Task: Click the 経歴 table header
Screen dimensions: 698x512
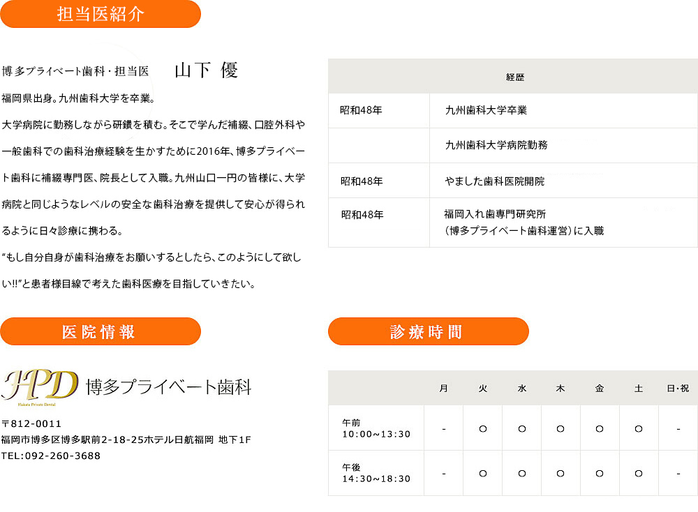Action: (515, 77)
